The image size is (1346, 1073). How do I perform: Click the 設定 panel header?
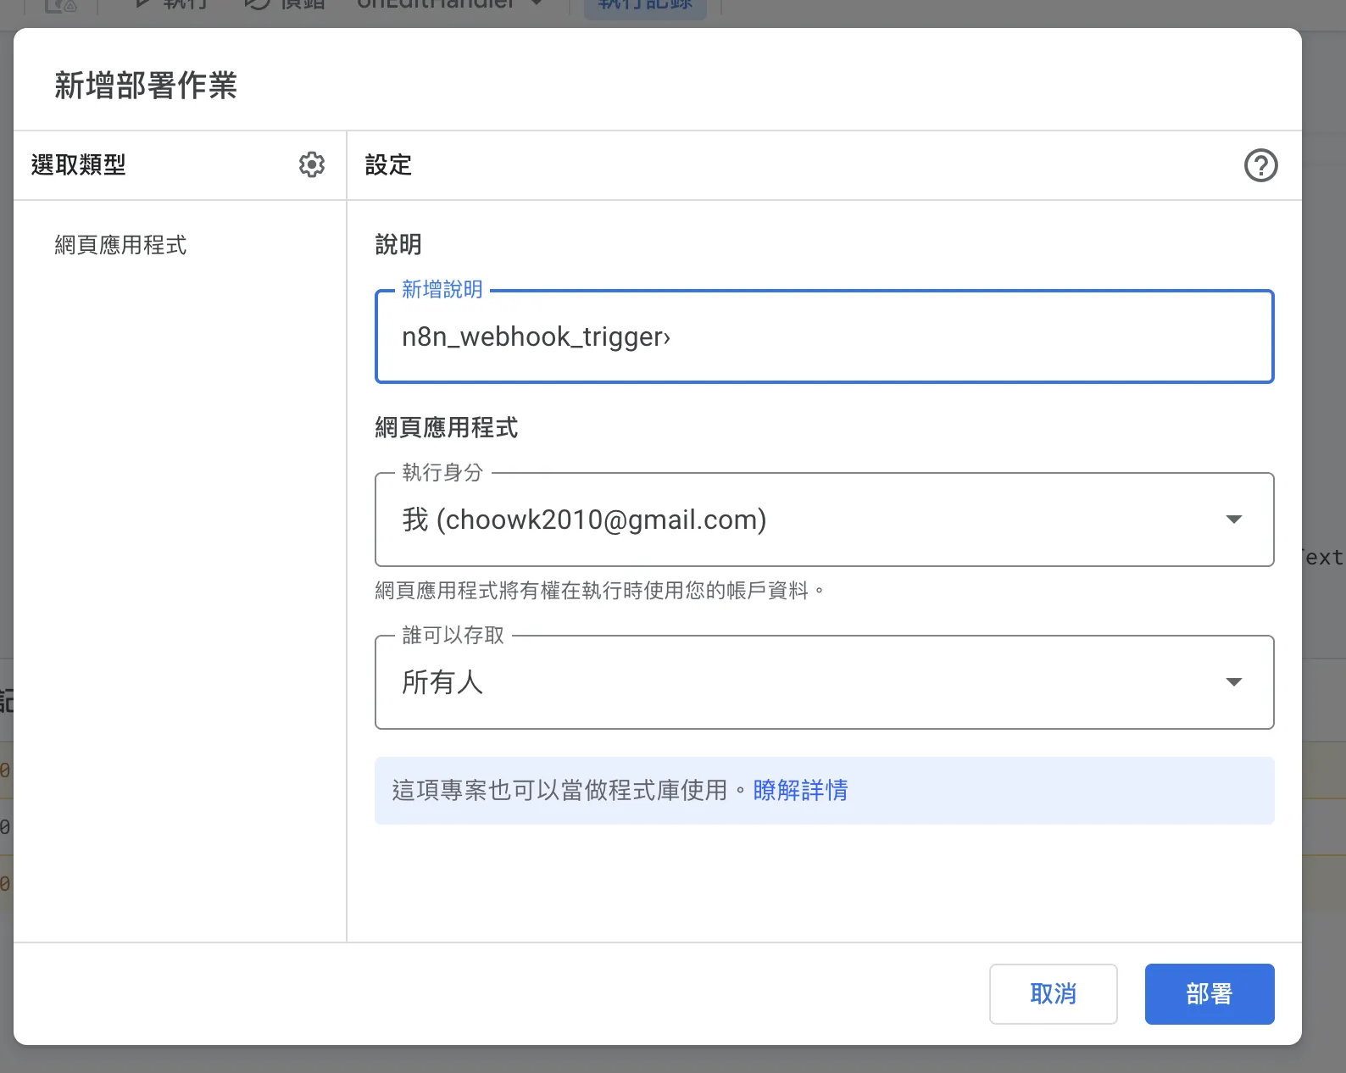point(388,164)
